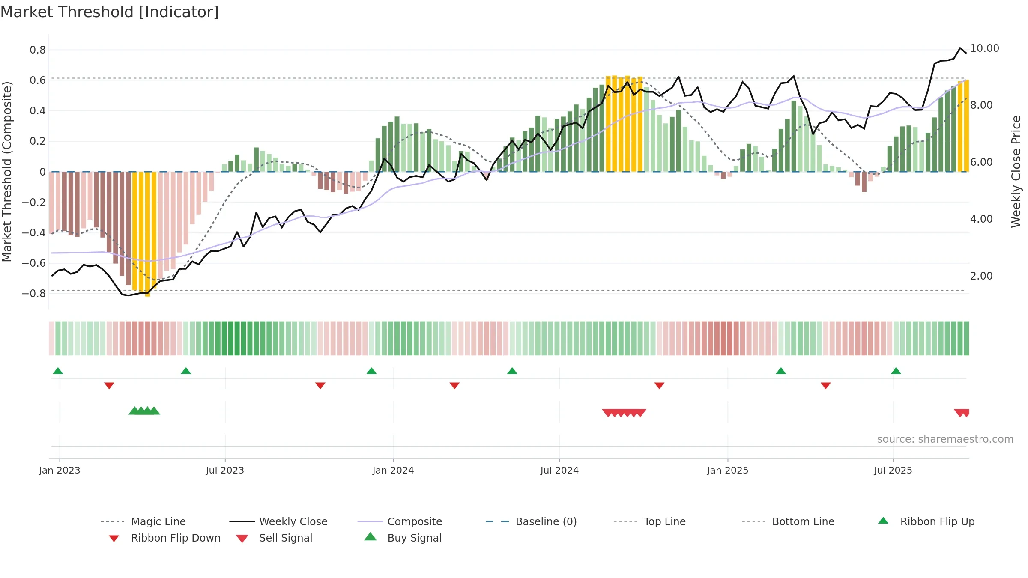Click the 0.8 left-axis tick label

38,50
